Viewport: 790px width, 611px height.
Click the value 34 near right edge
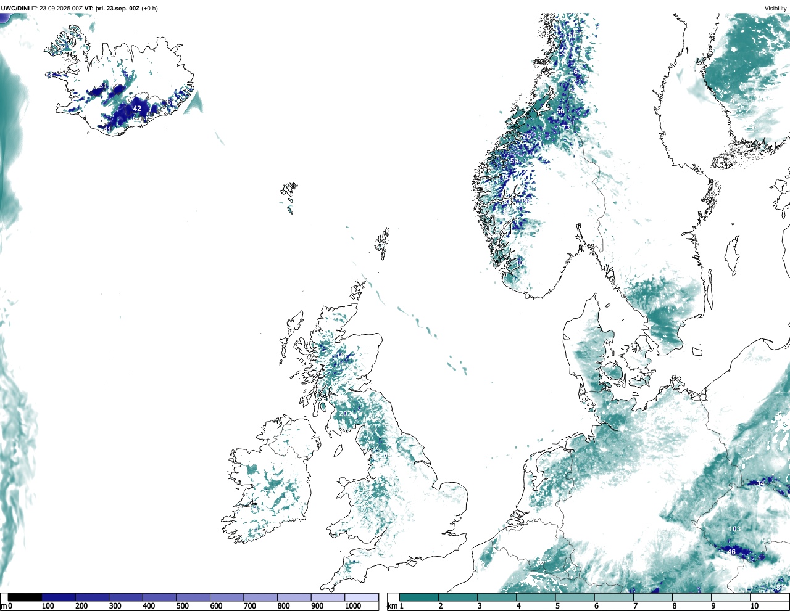click(x=760, y=483)
